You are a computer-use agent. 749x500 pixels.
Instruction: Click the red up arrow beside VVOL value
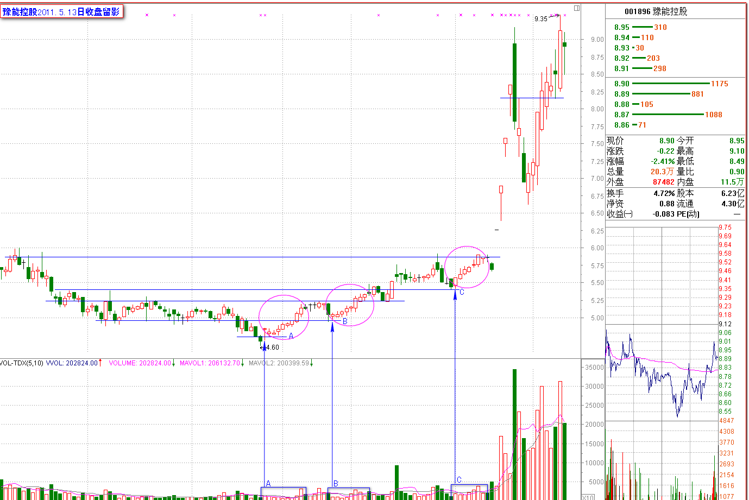tap(100, 363)
